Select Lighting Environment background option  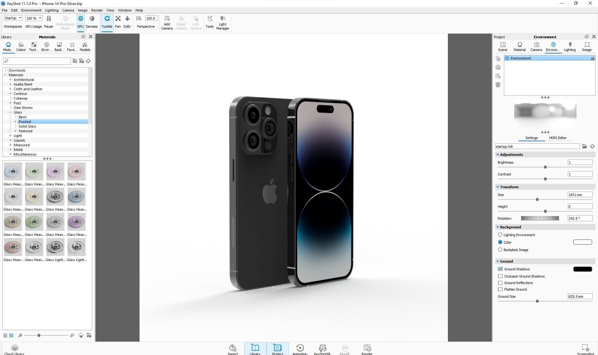tap(500, 235)
